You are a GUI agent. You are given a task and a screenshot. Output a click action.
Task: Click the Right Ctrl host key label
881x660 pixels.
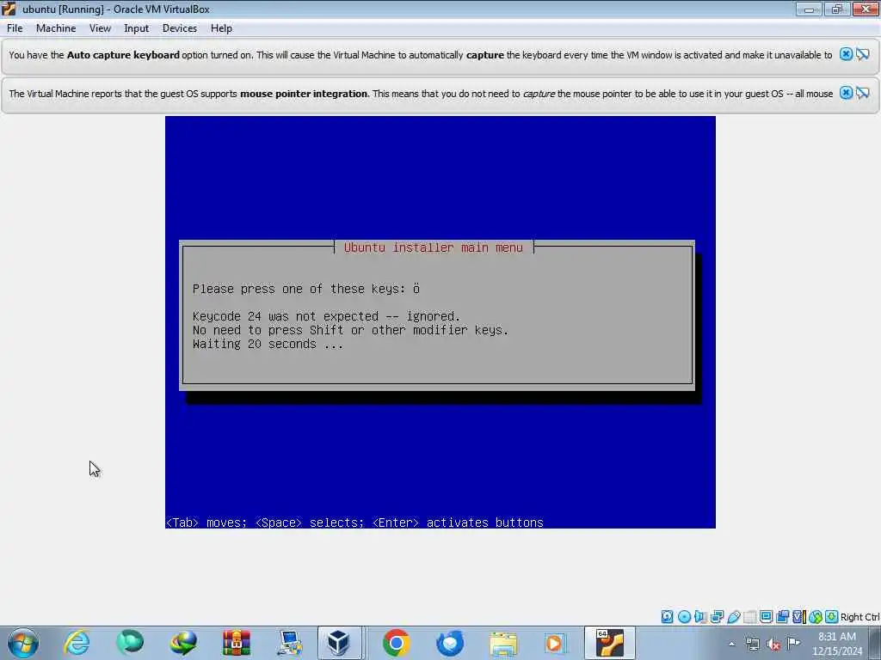tap(859, 617)
